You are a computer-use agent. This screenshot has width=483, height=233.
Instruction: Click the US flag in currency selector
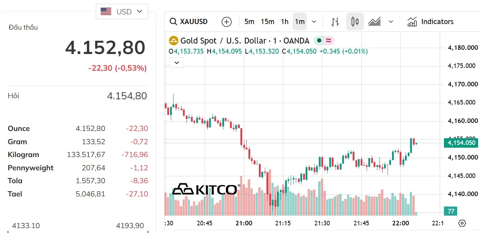[106, 11]
